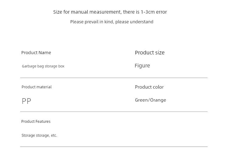Click the 'Product color' label

pos(149,87)
